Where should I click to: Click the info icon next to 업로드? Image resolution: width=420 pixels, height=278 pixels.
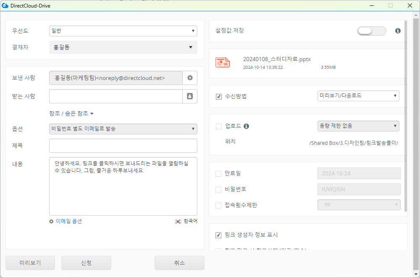(247, 126)
